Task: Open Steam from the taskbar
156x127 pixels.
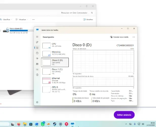Action: [55, 124]
